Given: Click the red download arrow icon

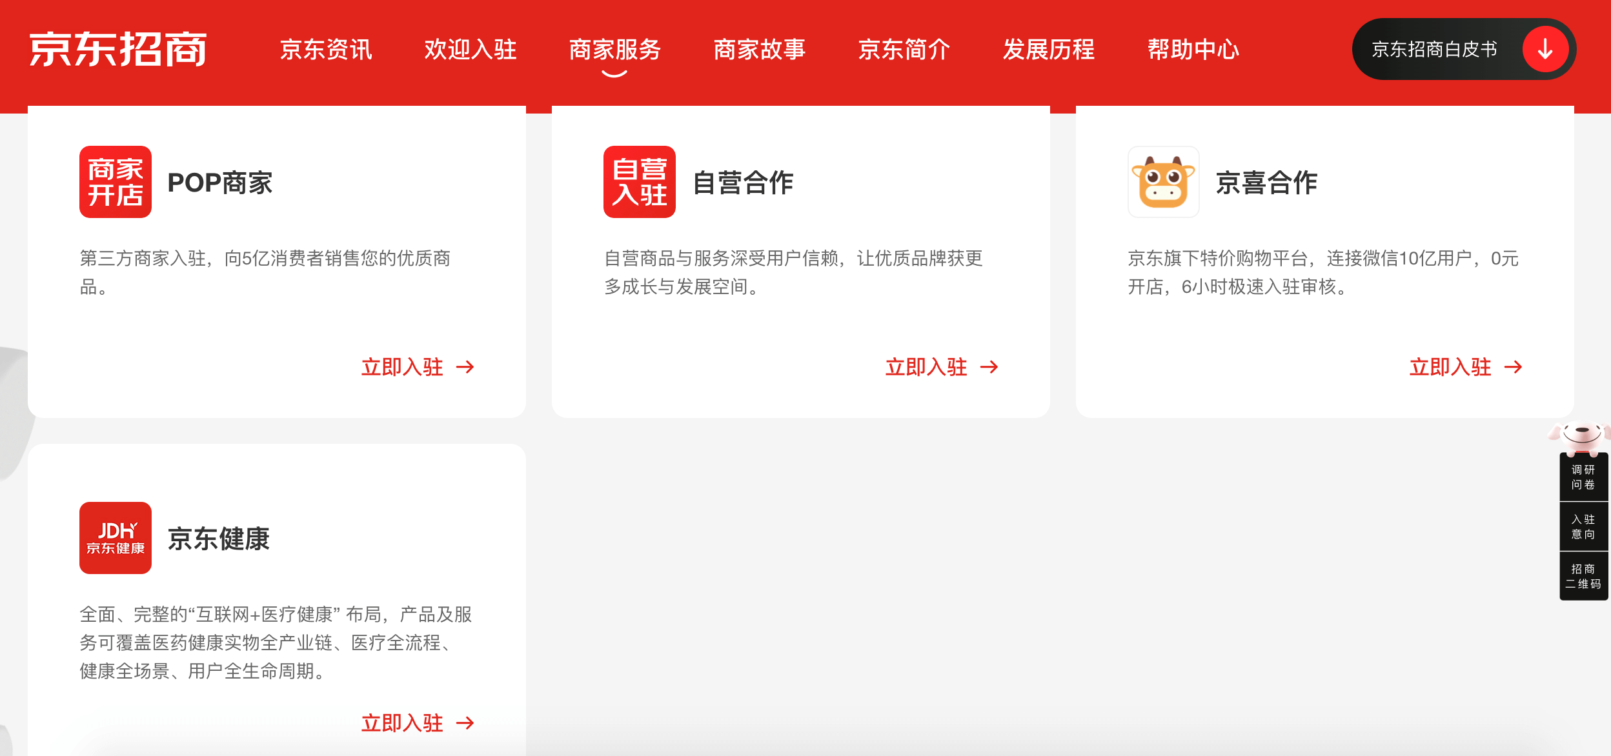Looking at the screenshot, I should [1545, 50].
